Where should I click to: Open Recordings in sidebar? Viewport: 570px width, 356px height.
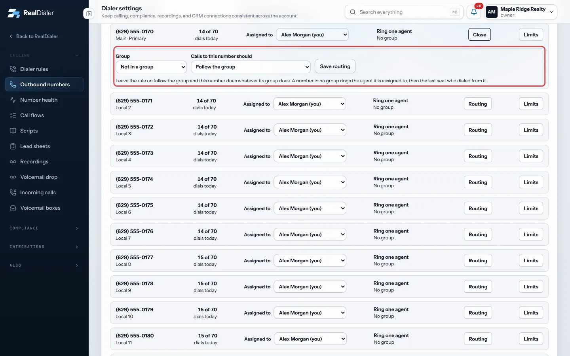pos(44,162)
